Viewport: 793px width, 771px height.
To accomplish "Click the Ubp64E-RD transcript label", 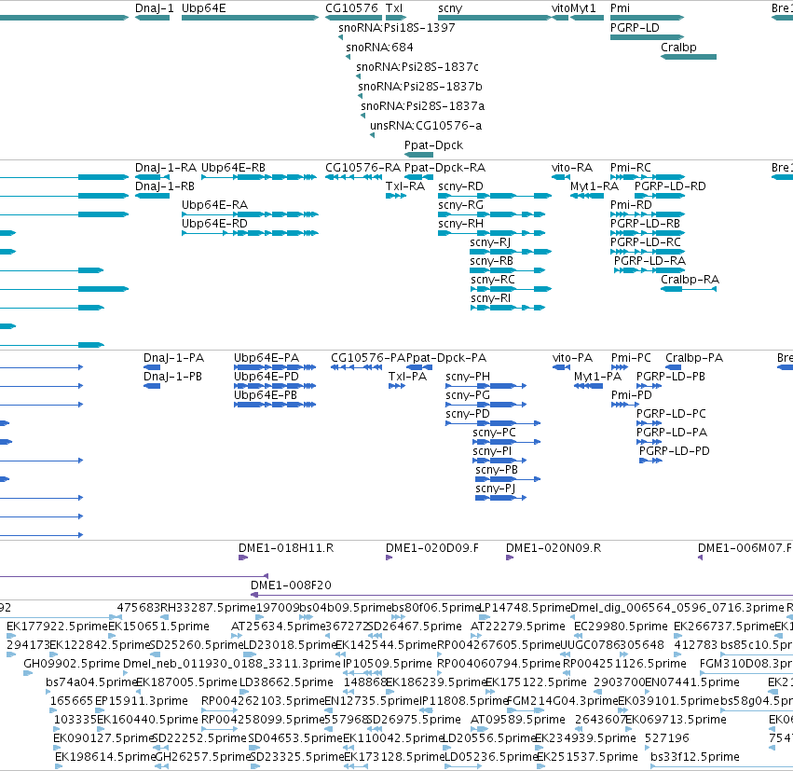I will [x=214, y=224].
